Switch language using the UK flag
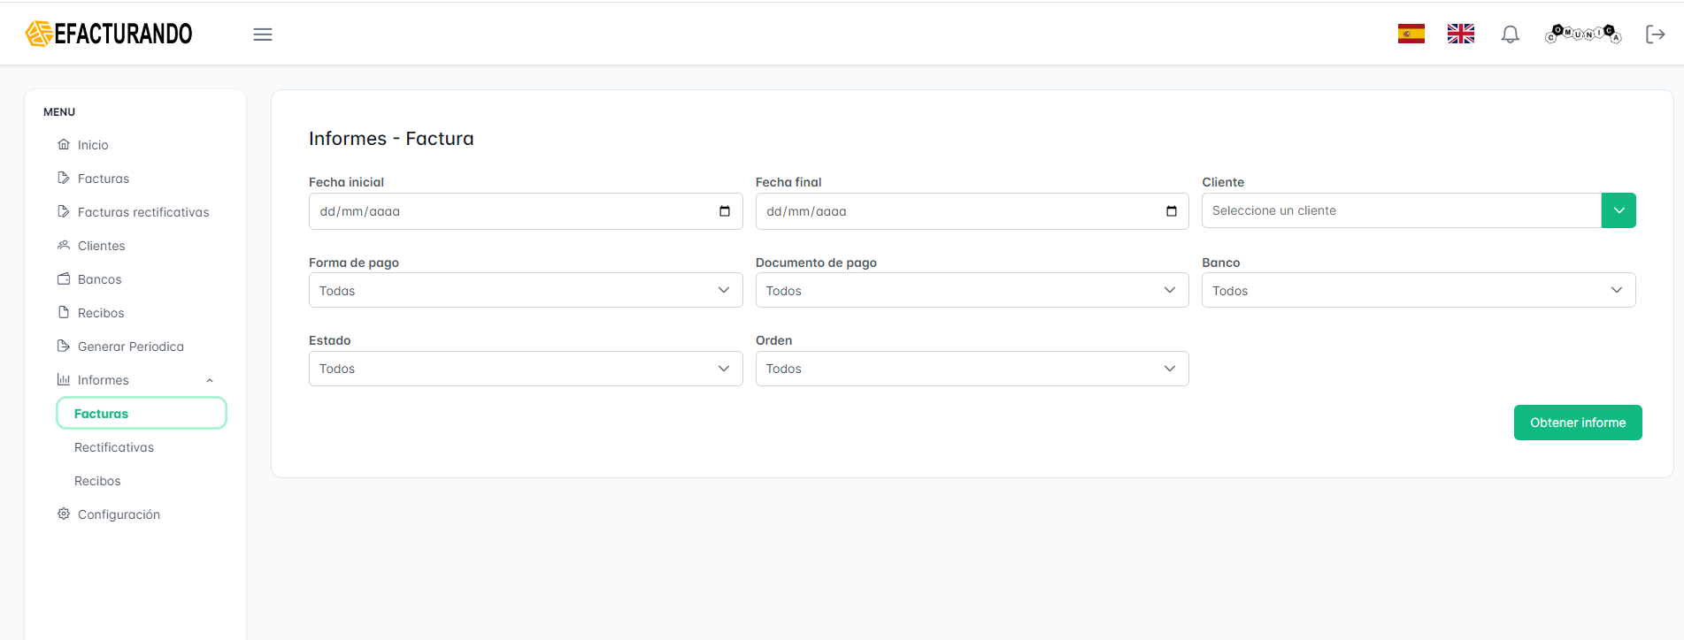 pos(1460,34)
